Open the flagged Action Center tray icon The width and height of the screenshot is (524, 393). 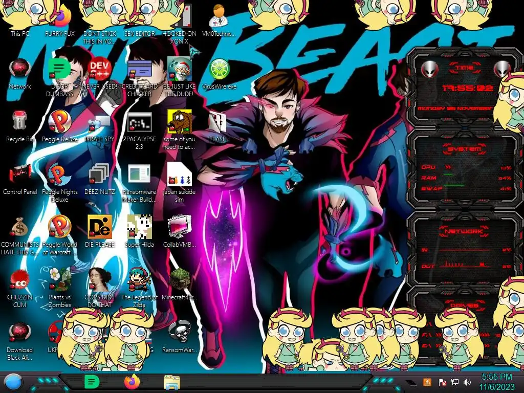coord(442,382)
